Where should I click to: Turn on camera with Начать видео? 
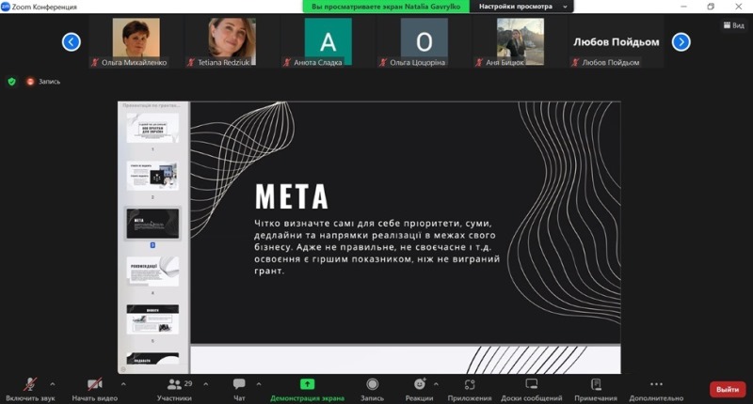coord(95,390)
